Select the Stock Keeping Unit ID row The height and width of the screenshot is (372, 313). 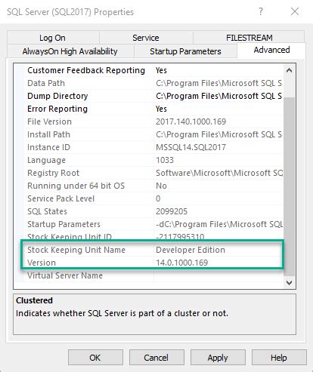pos(153,237)
